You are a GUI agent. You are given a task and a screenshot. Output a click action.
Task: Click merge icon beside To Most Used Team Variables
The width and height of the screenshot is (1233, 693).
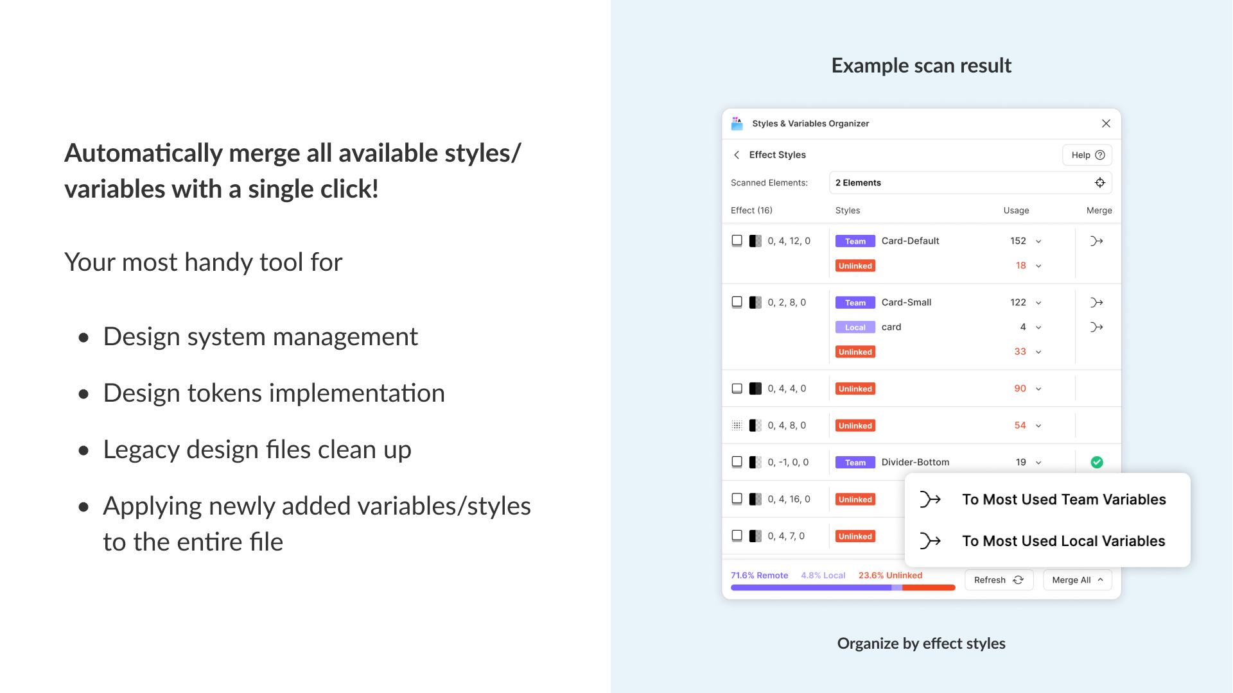(930, 499)
